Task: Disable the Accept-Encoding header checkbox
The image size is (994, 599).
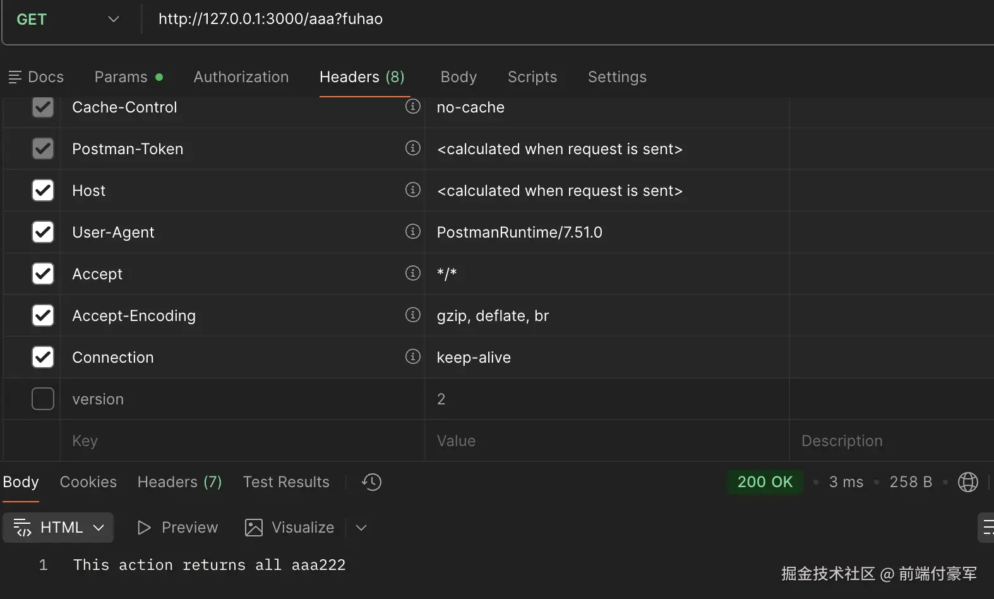Action: pos(43,315)
